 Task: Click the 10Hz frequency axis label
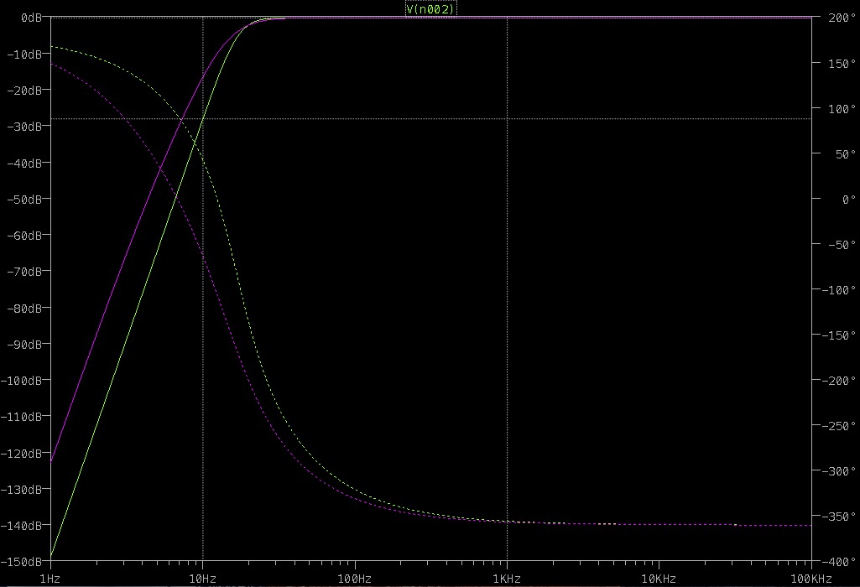[x=202, y=579]
